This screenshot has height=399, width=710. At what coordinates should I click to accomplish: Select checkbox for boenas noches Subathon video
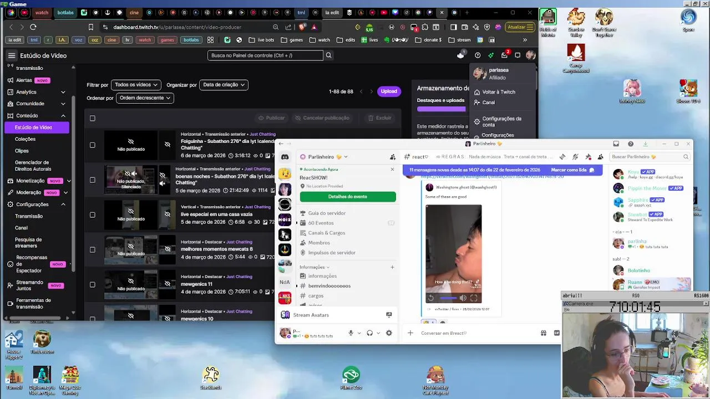click(93, 180)
